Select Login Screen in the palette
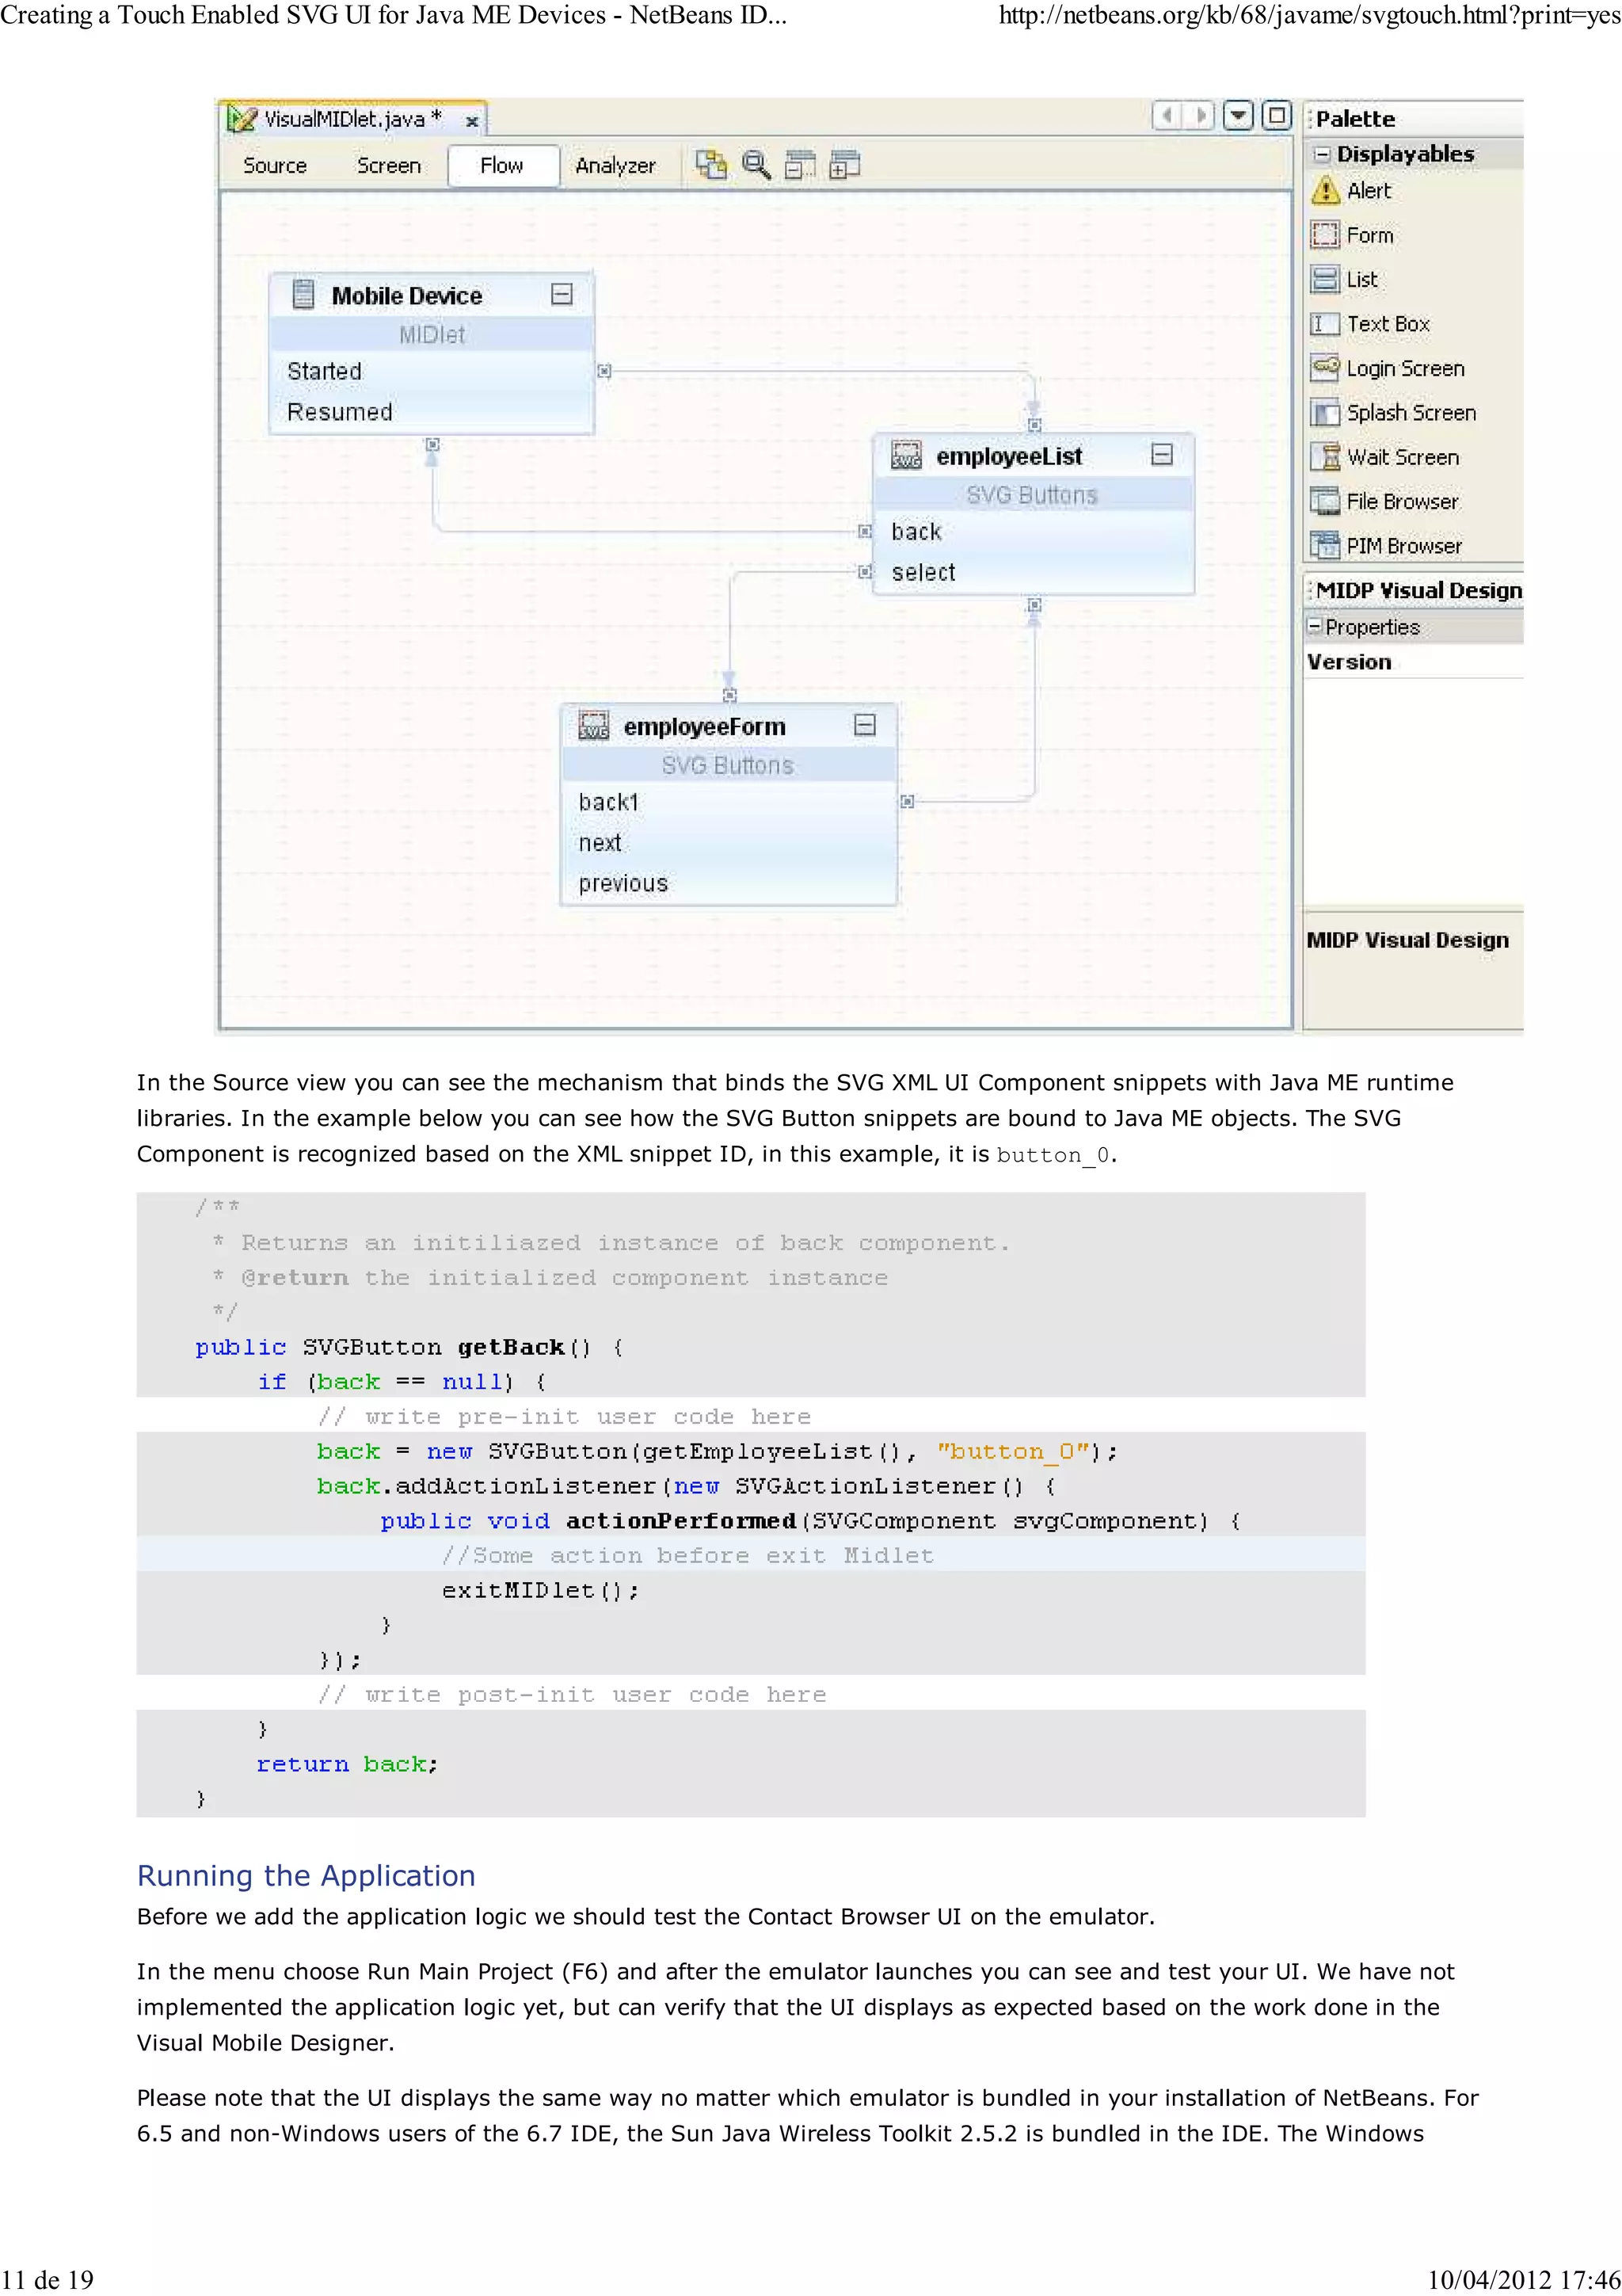 [1387, 368]
